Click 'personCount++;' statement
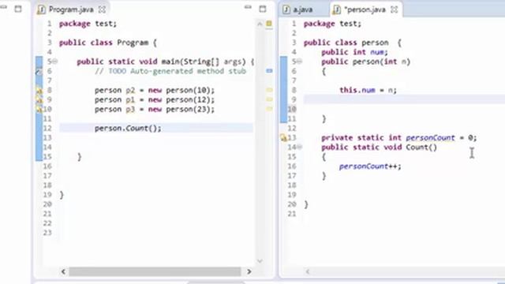The image size is (505, 284). coord(370,166)
